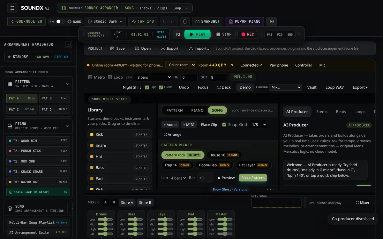Open the Cinema Mix dropdown
Image resolution: width=383 pixels, height=239 pixels.
pos(285,87)
